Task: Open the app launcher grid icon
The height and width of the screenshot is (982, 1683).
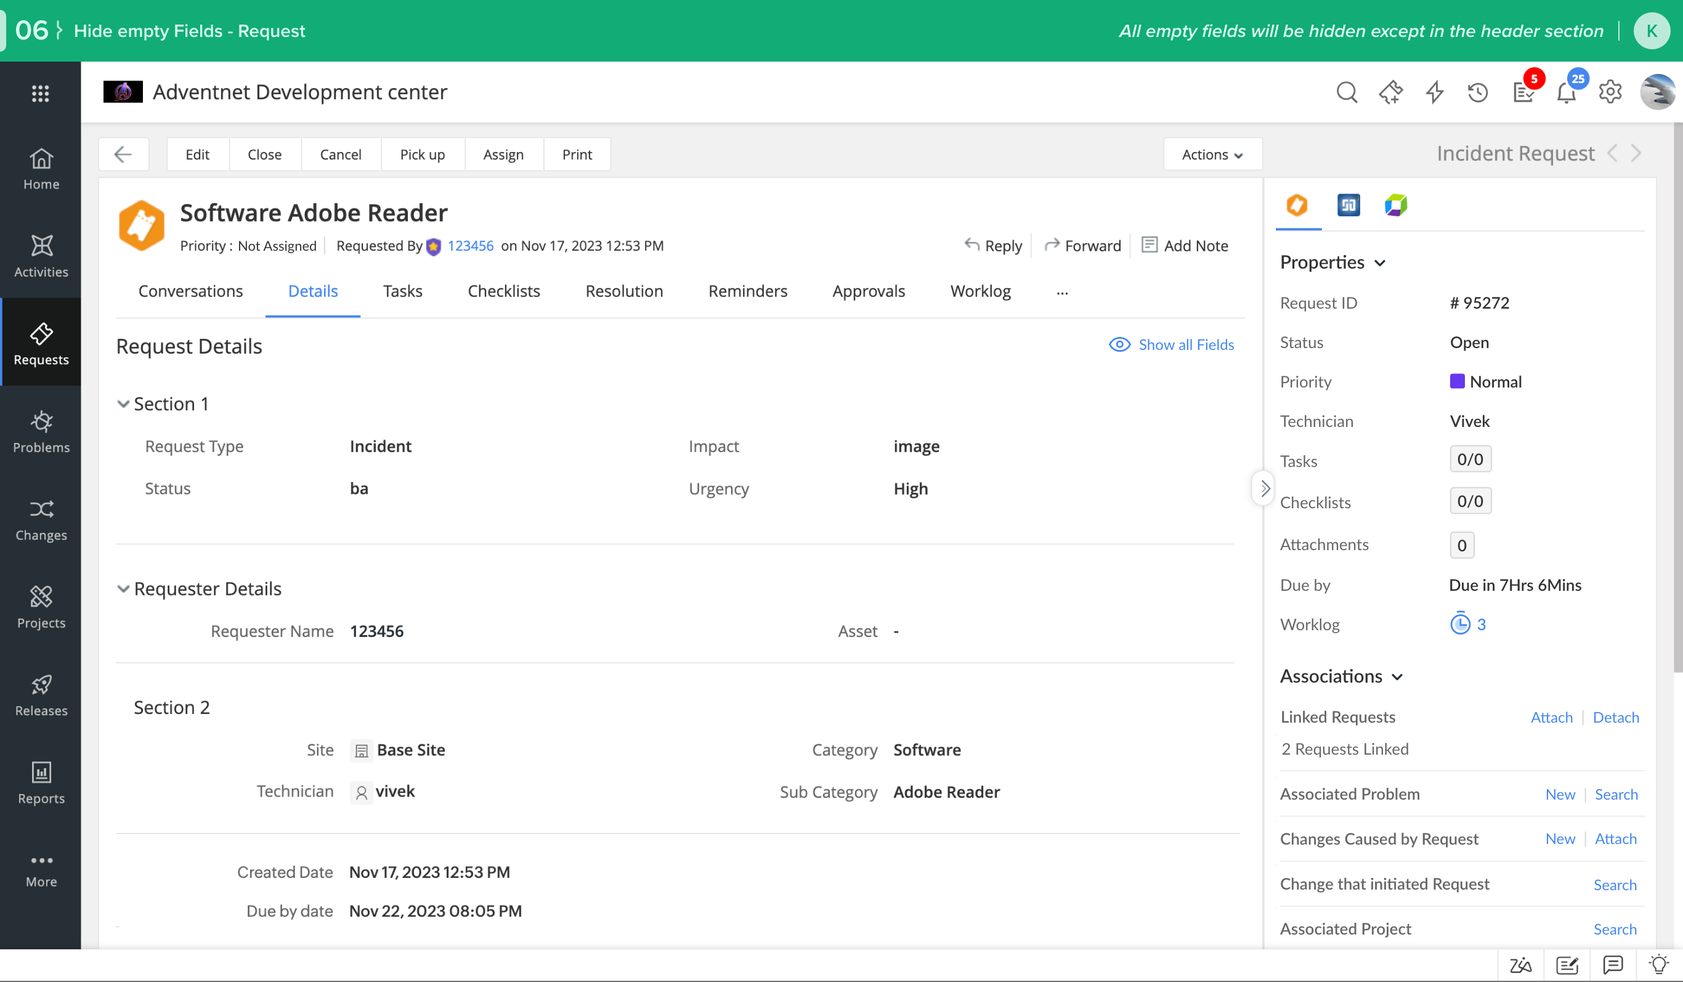Action: (x=41, y=93)
